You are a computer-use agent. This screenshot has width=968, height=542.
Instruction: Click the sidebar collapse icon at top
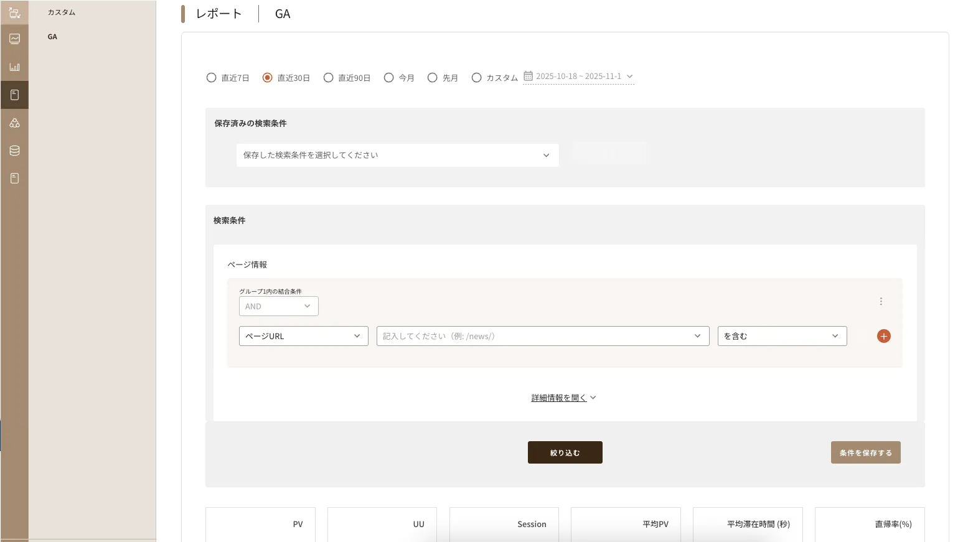14,12
